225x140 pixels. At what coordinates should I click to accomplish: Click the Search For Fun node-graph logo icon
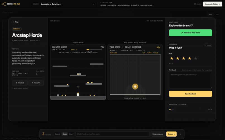4,4
